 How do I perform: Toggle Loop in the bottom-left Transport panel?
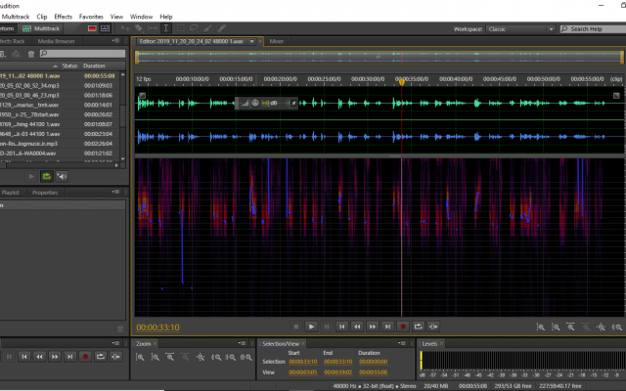click(x=100, y=357)
